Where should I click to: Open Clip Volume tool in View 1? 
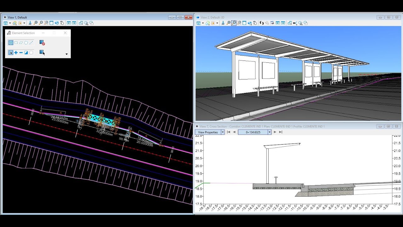coord(86,23)
